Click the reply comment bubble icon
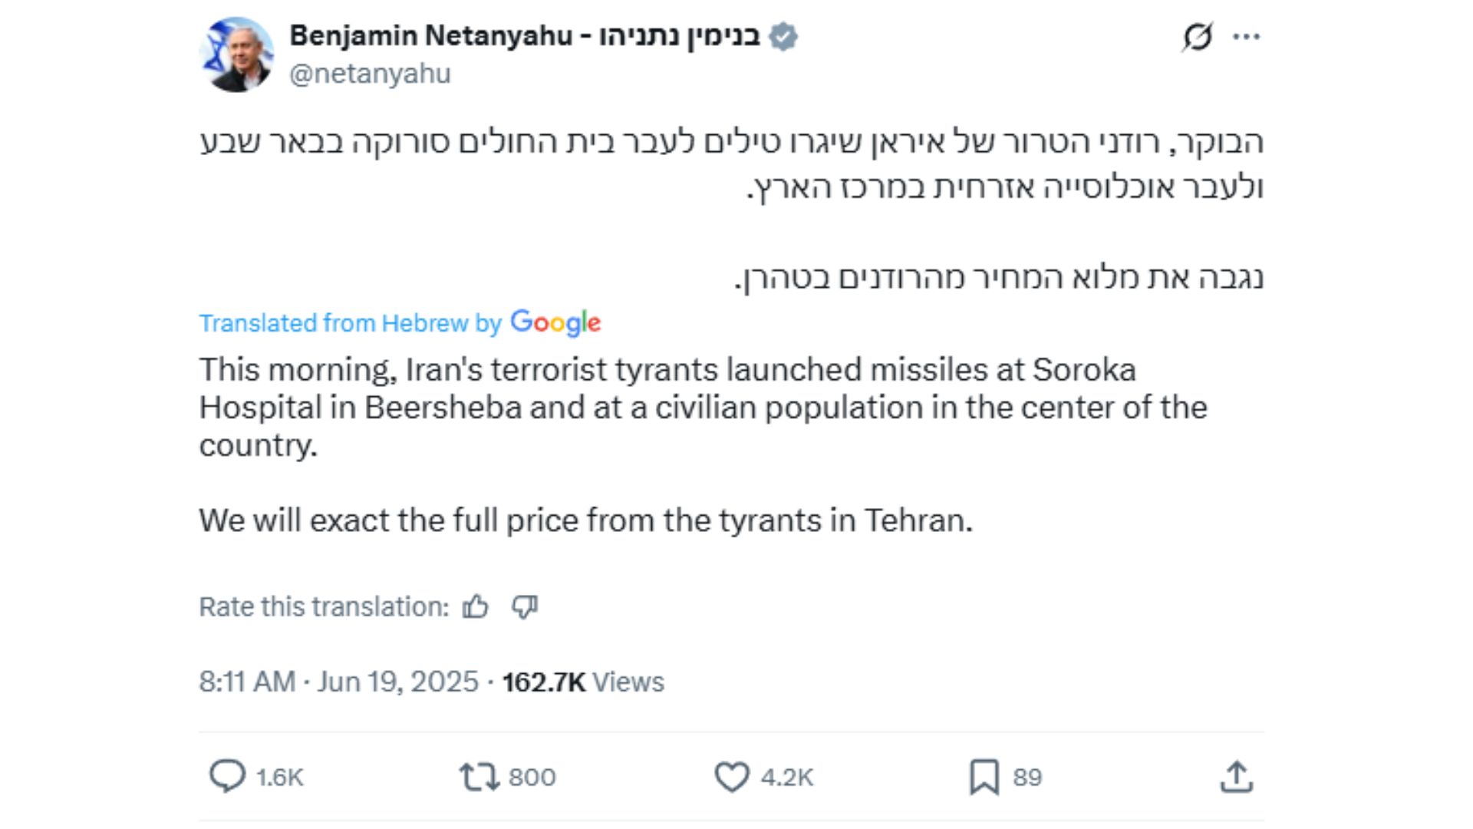Screen dimensions: 1473x829 pos(227,776)
